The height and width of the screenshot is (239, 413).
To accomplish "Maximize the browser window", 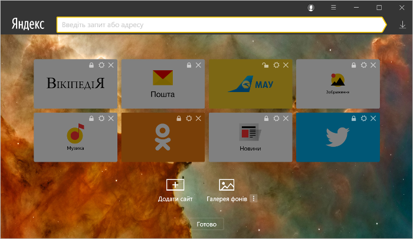I will click(x=379, y=8).
